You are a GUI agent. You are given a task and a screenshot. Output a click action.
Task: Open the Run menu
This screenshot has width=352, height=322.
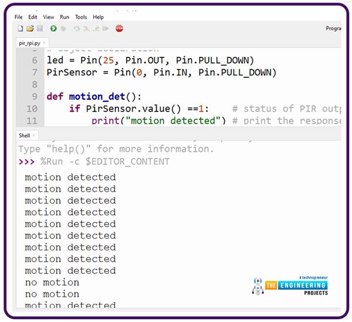pos(65,17)
